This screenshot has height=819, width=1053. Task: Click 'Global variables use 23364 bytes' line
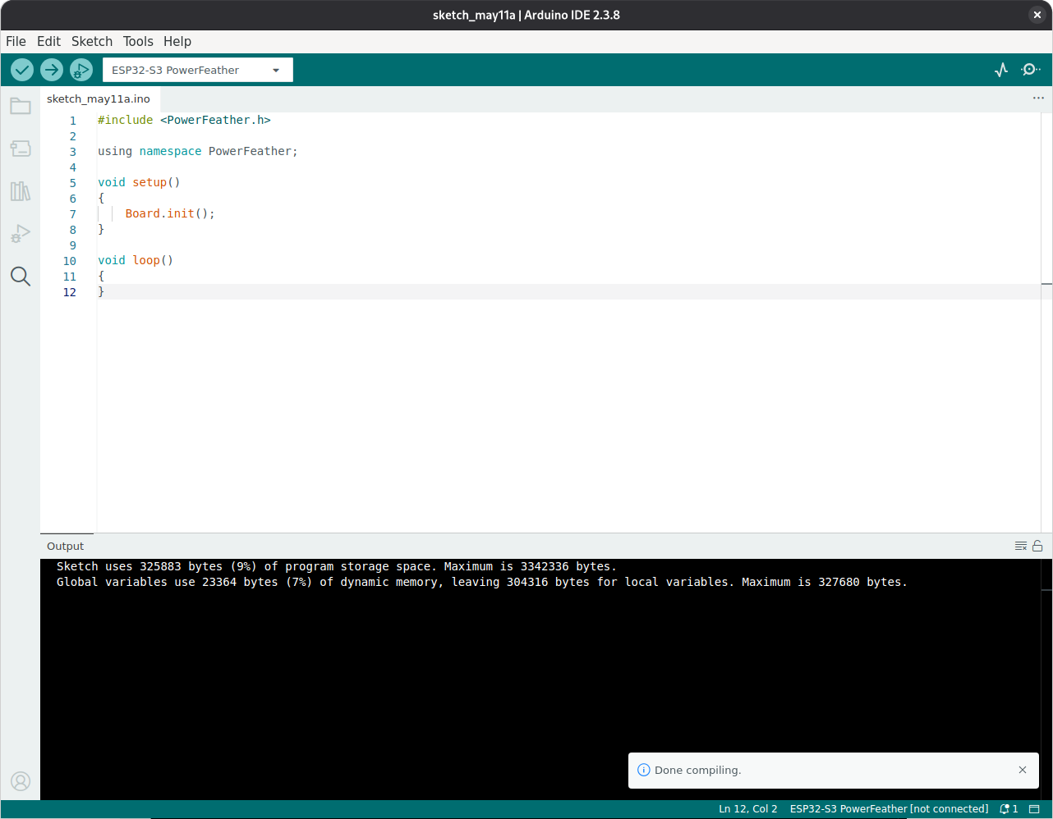482,582
